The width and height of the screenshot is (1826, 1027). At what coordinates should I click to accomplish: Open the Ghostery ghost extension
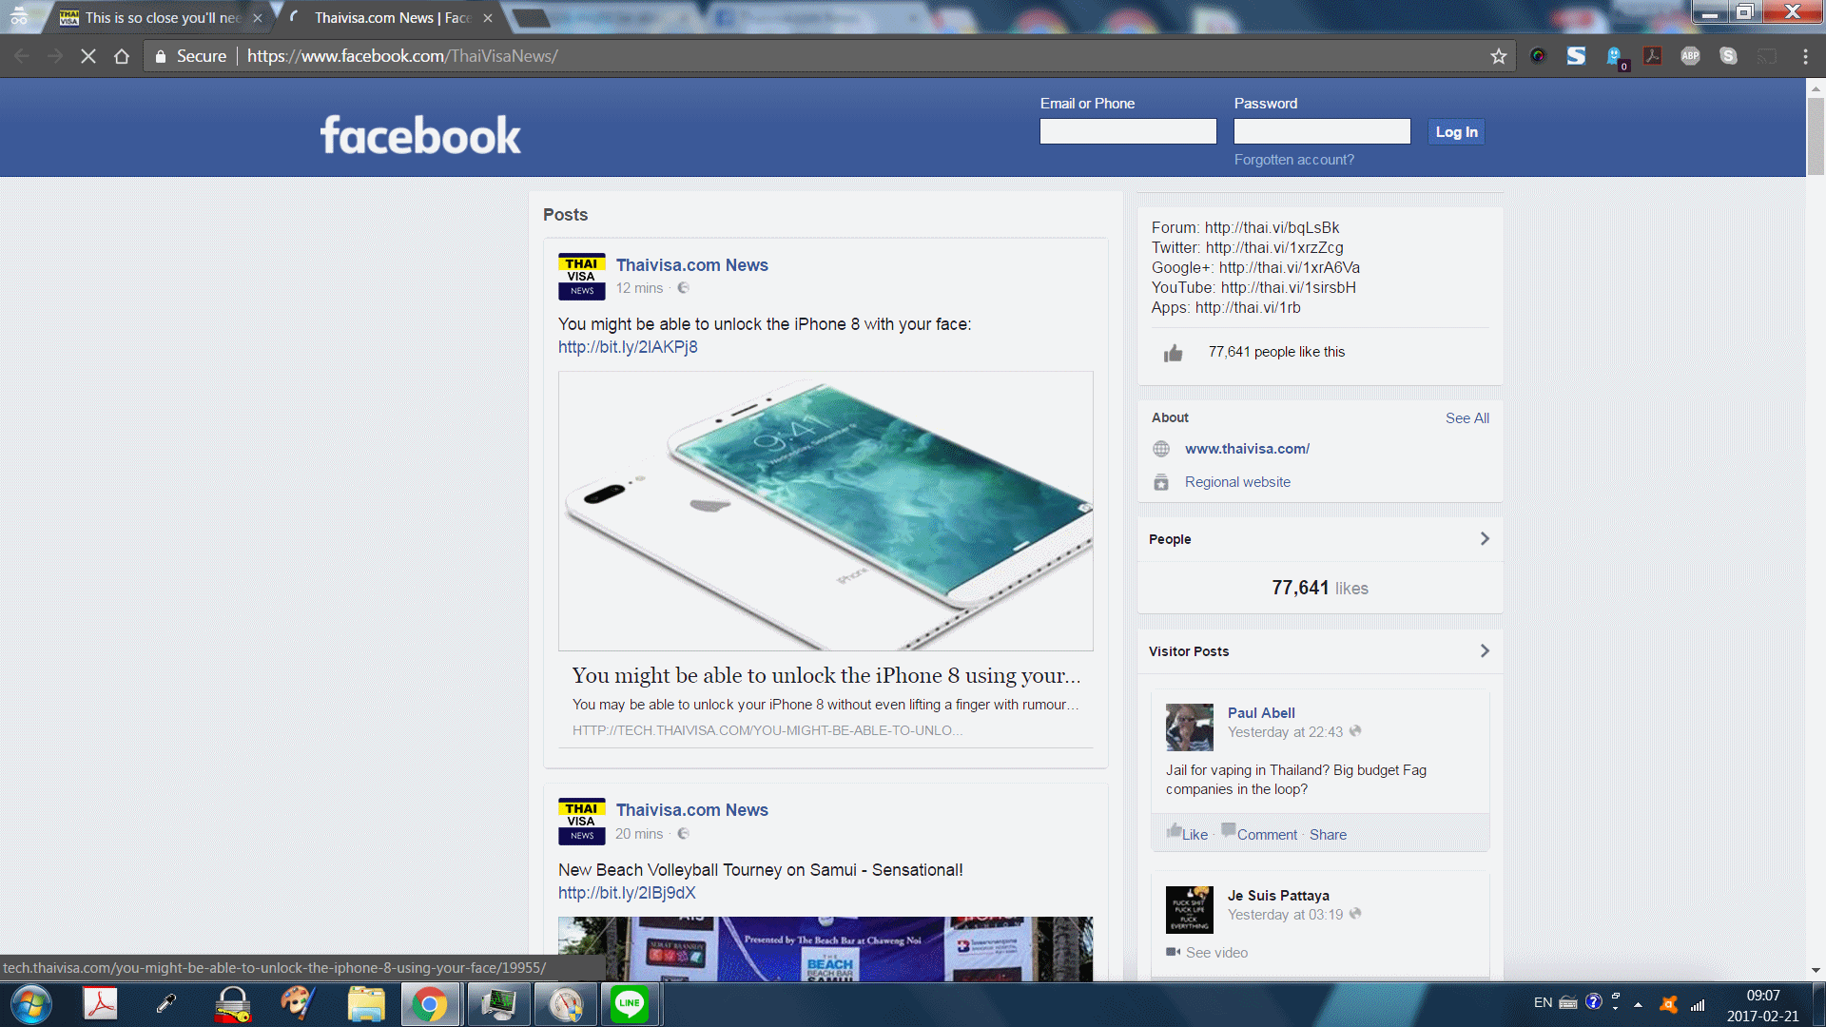[x=1615, y=57]
